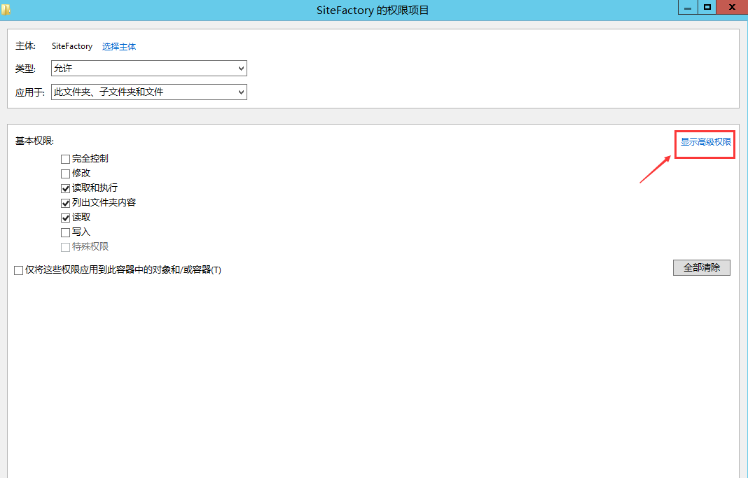Image resolution: width=748 pixels, height=478 pixels.
Task: Click the SiteFactory principal name text
Action: (x=72, y=46)
